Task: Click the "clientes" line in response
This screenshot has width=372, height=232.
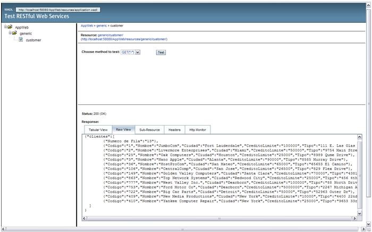Action: [x=100, y=137]
